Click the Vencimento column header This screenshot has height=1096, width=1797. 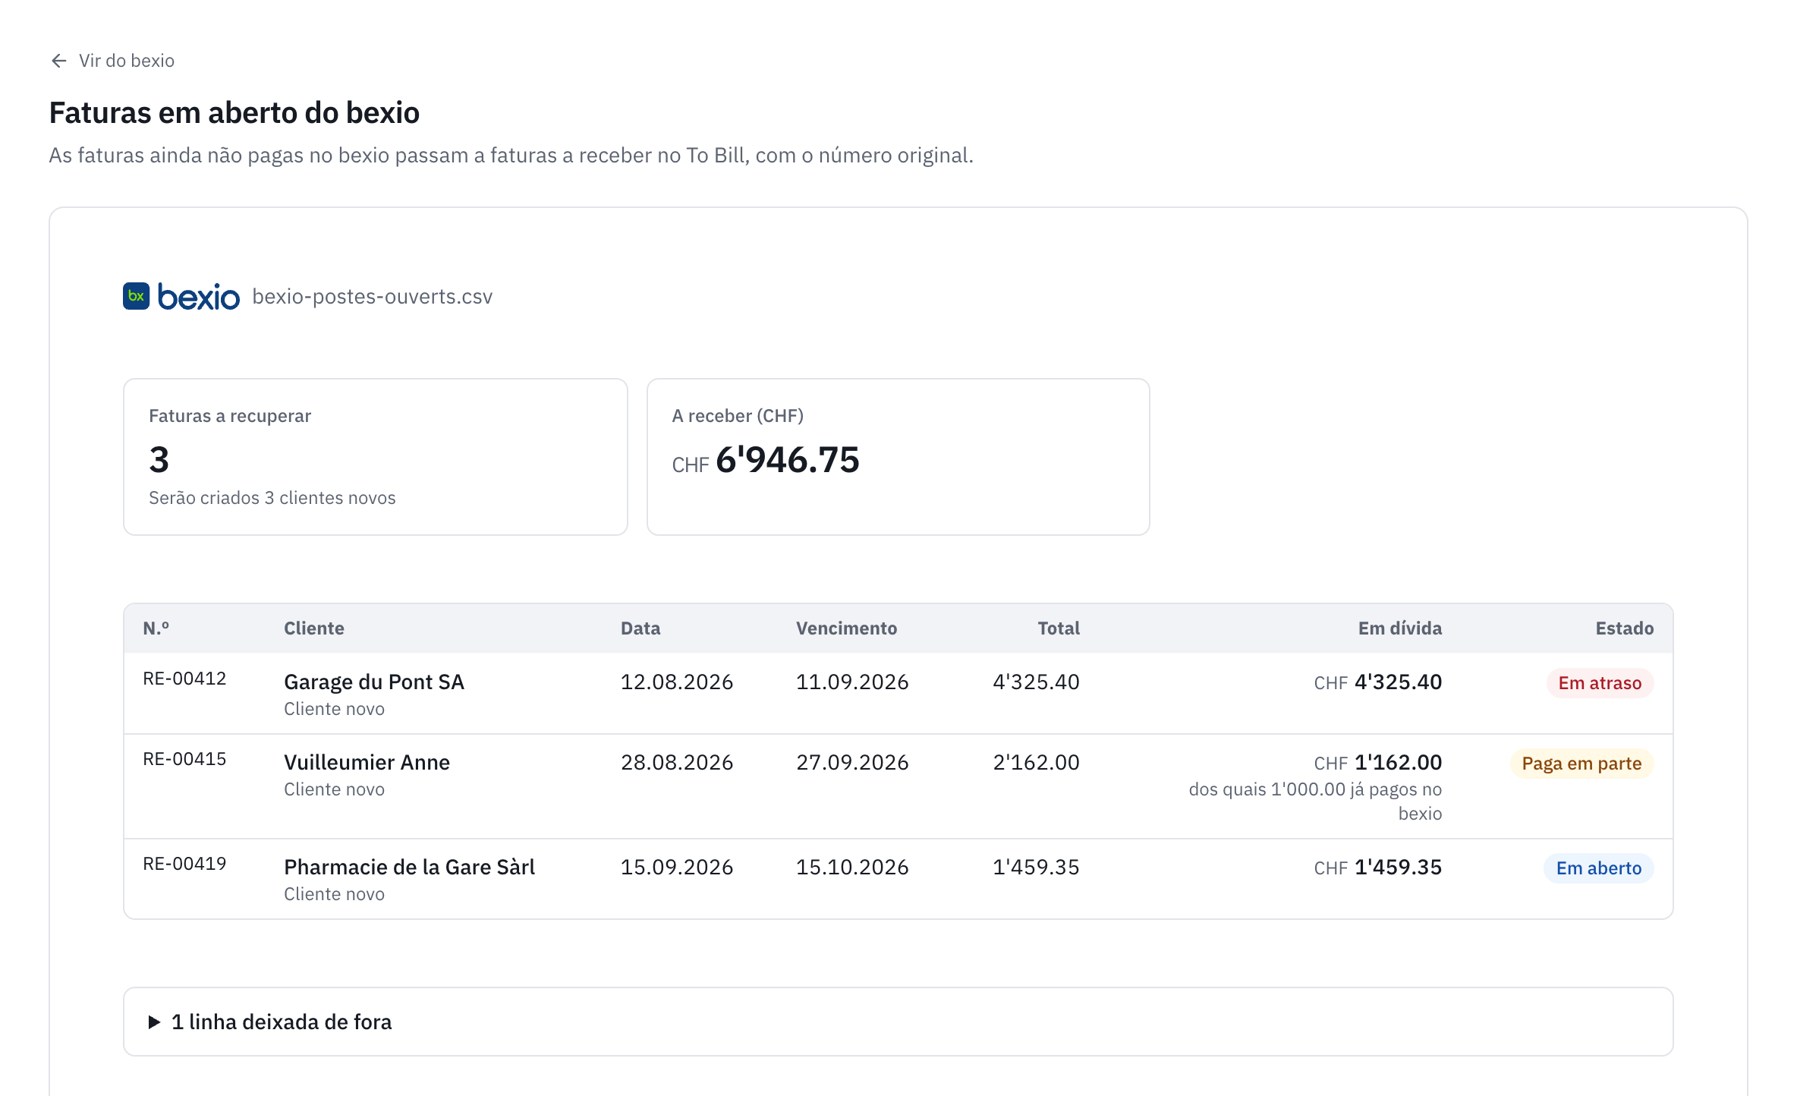pos(846,628)
